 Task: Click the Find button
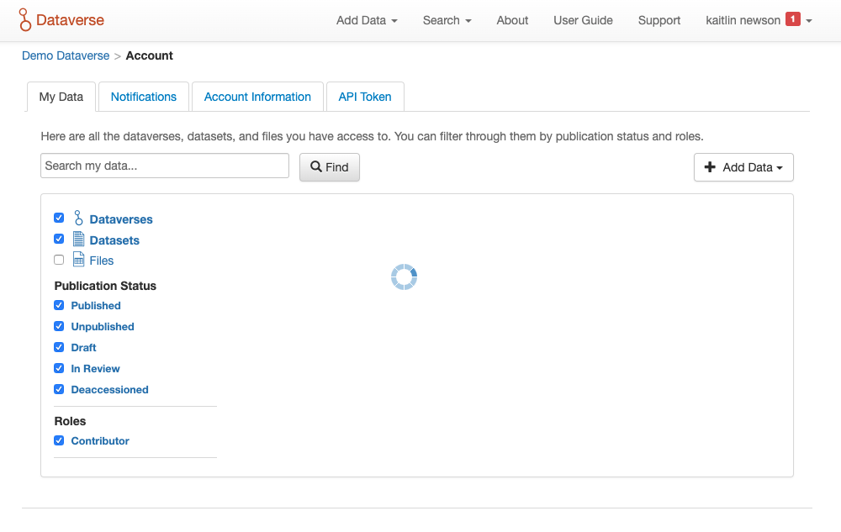click(330, 167)
